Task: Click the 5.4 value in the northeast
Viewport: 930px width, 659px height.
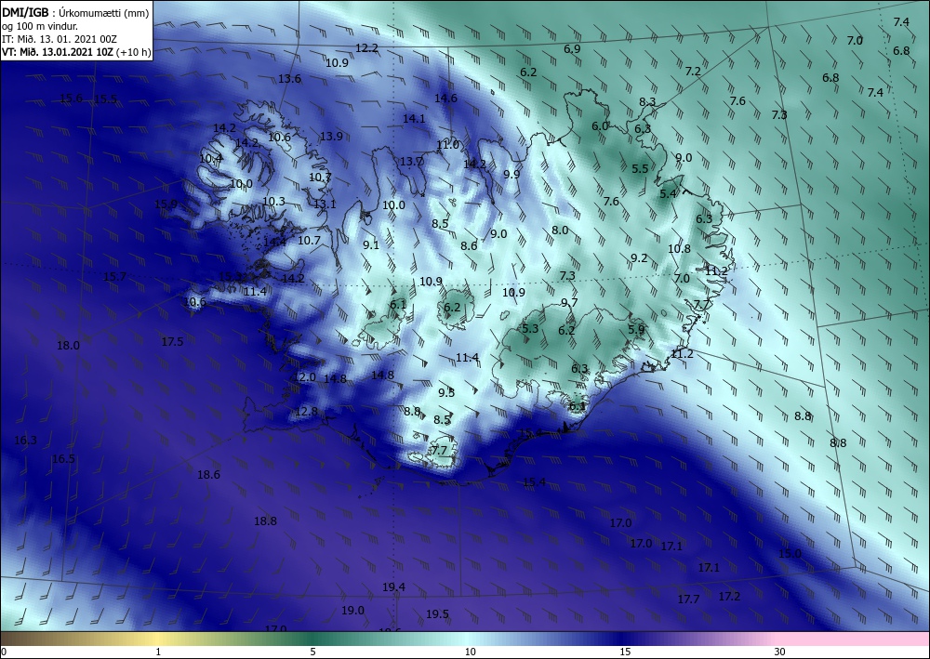Action: [668, 193]
